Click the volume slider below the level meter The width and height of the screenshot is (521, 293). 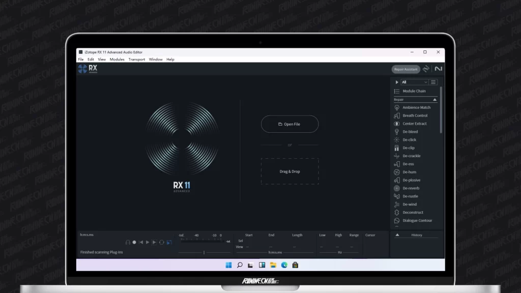pos(204,252)
